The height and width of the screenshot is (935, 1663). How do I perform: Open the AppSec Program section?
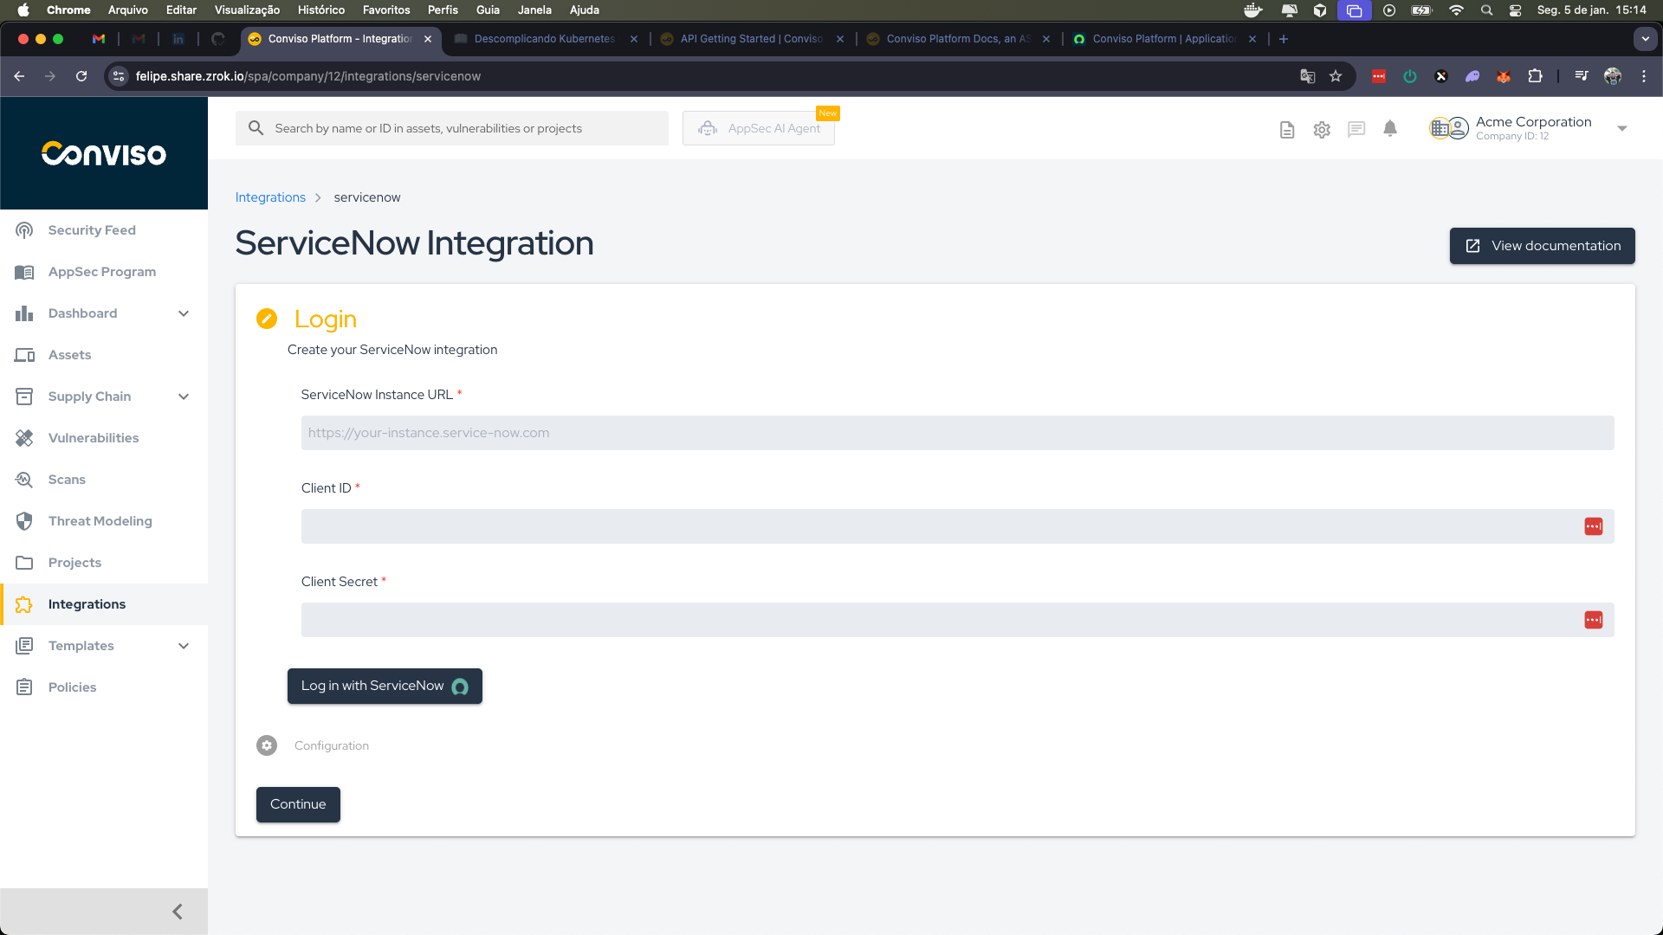pyautogui.click(x=101, y=271)
